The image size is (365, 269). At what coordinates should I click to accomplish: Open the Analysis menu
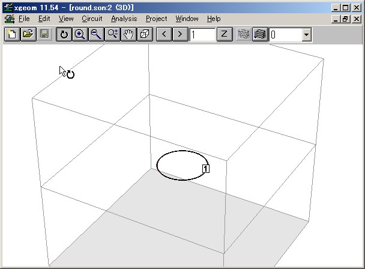tap(124, 19)
